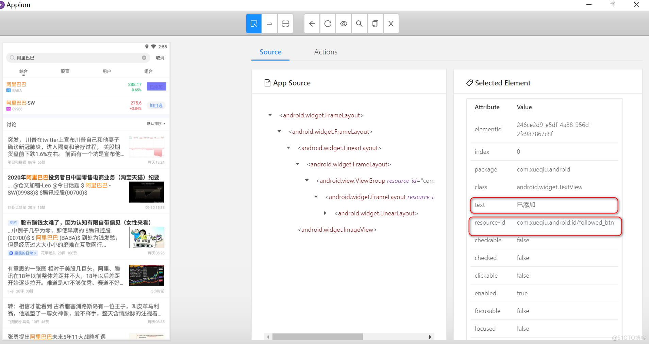Viewport: 649px width, 344px height.
Task: Open Search for element tool
Action: [x=359, y=23]
